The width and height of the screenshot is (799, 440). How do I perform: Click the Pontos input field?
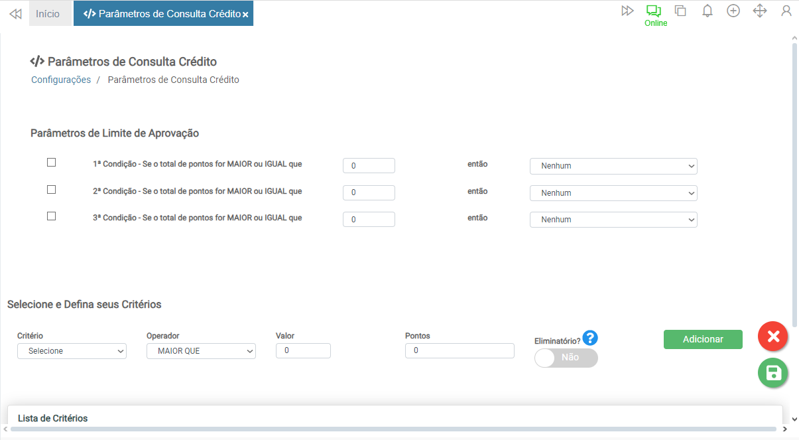[460, 350]
